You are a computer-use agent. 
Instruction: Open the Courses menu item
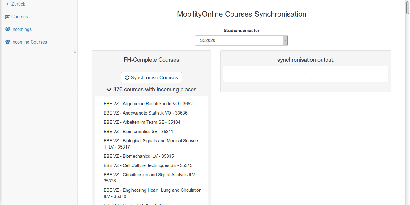19,17
